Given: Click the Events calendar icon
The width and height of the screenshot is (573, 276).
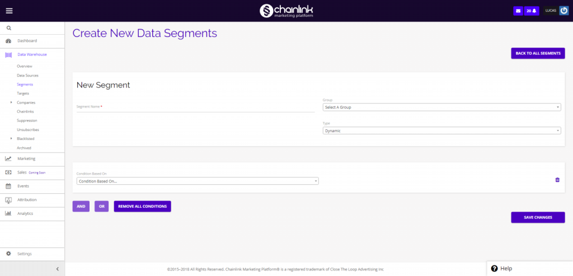Looking at the screenshot, I should tap(8, 186).
